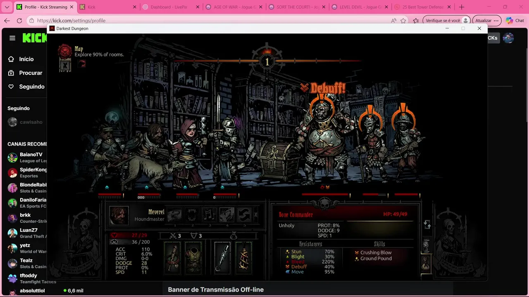
Task: Select the third skill with music notes
Action: pyautogui.click(x=210, y=215)
